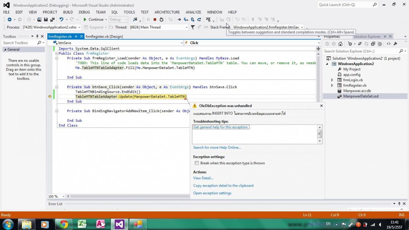This screenshot has width=409, height=230.
Task: Click Show All Files icon in Solution Explorer
Action: coord(380,44)
